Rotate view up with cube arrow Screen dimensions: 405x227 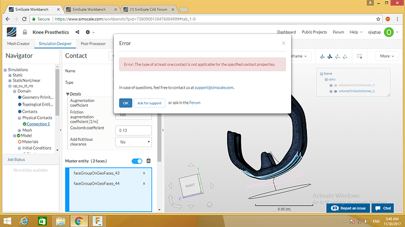tap(191, 165)
